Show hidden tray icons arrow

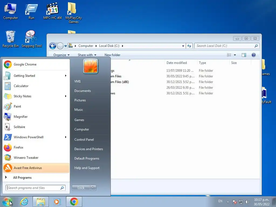point(228,202)
